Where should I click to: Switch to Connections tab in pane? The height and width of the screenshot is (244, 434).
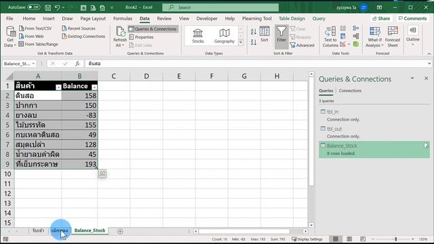(x=350, y=90)
